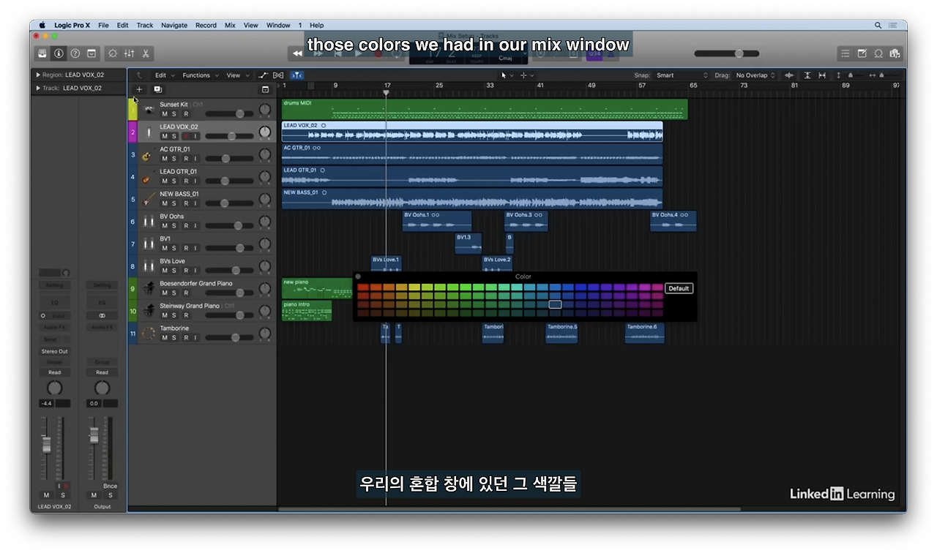Screen dimensions: 937x553
Task: Show automation curve icon in tracks toolbar
Action: pos(264,75)
